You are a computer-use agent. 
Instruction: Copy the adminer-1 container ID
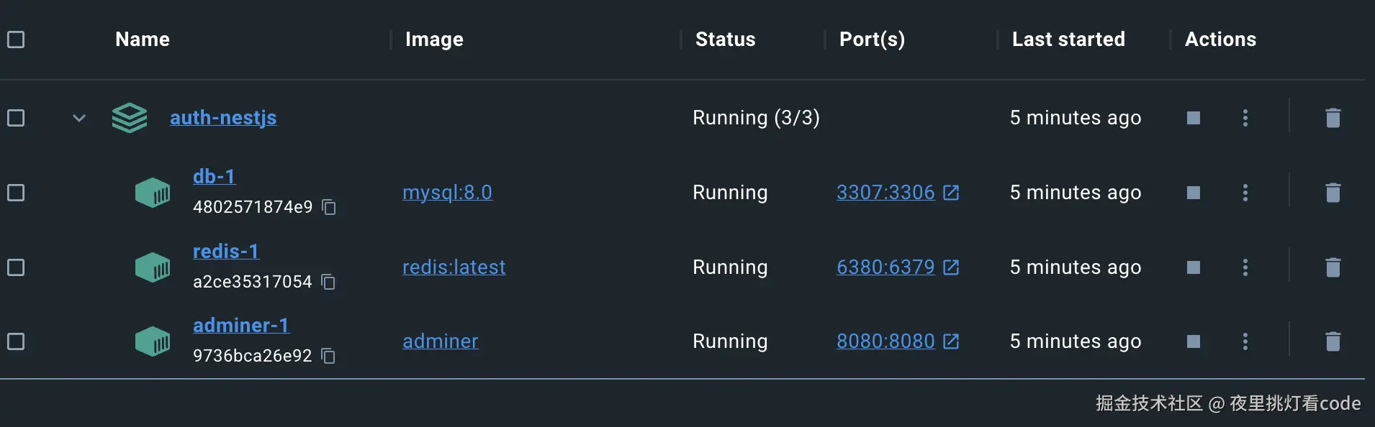(x=328, y=356)
